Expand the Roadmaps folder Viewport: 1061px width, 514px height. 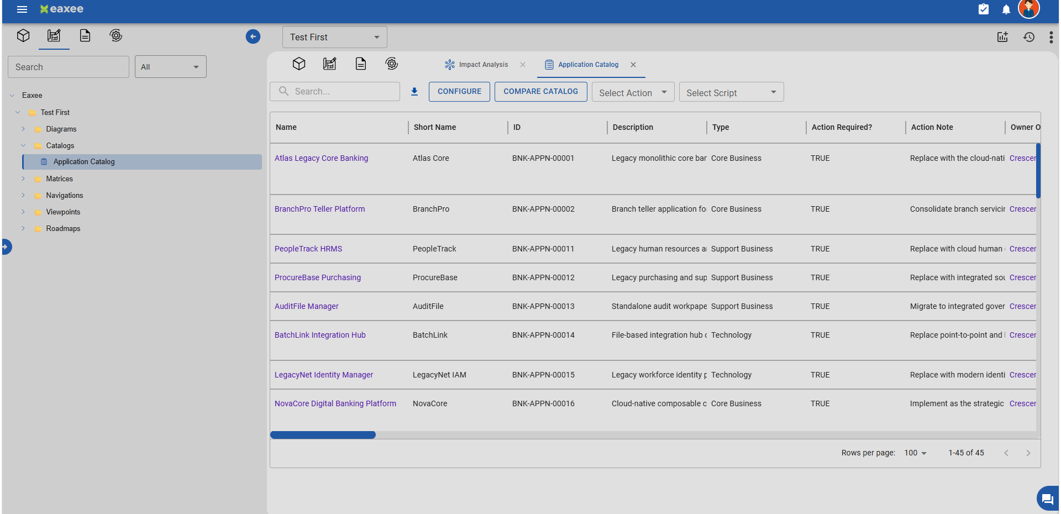point(23,228)
